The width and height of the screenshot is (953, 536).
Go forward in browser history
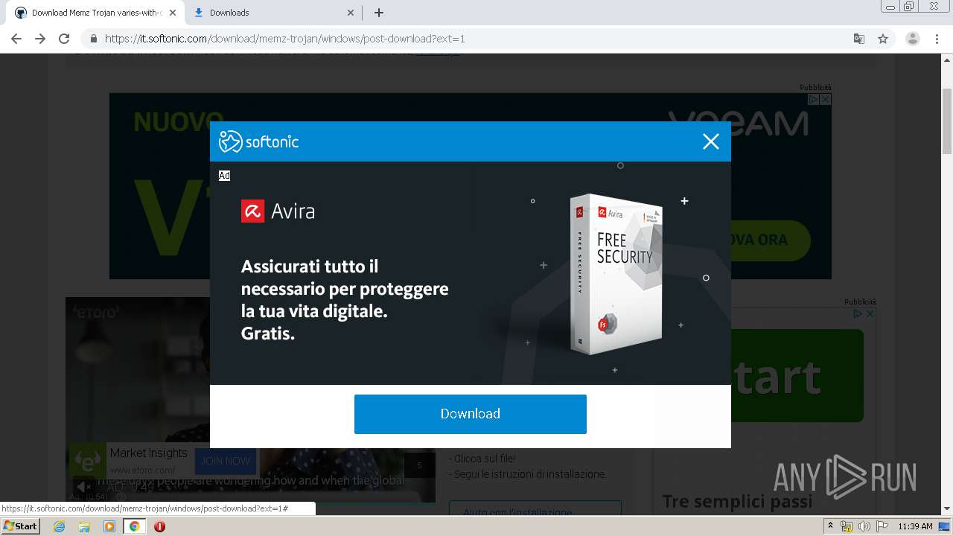click(40, 39)
